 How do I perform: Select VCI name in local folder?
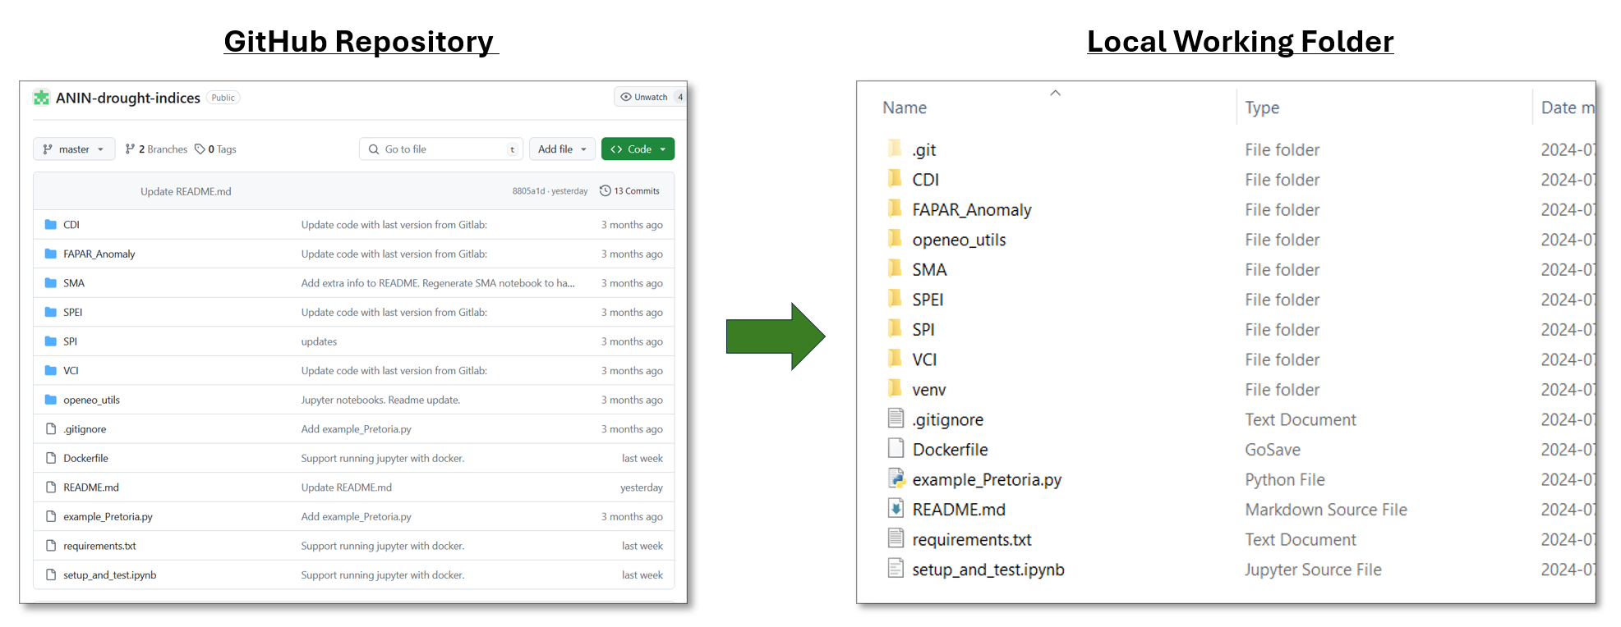pyautogui.click(x=924, y=359)
